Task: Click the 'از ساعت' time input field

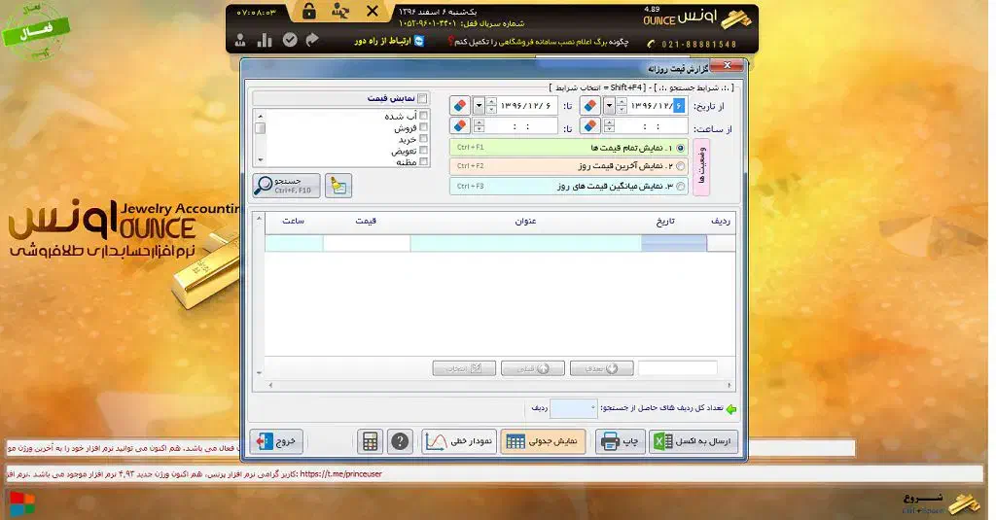Action: tap(652, 125)
